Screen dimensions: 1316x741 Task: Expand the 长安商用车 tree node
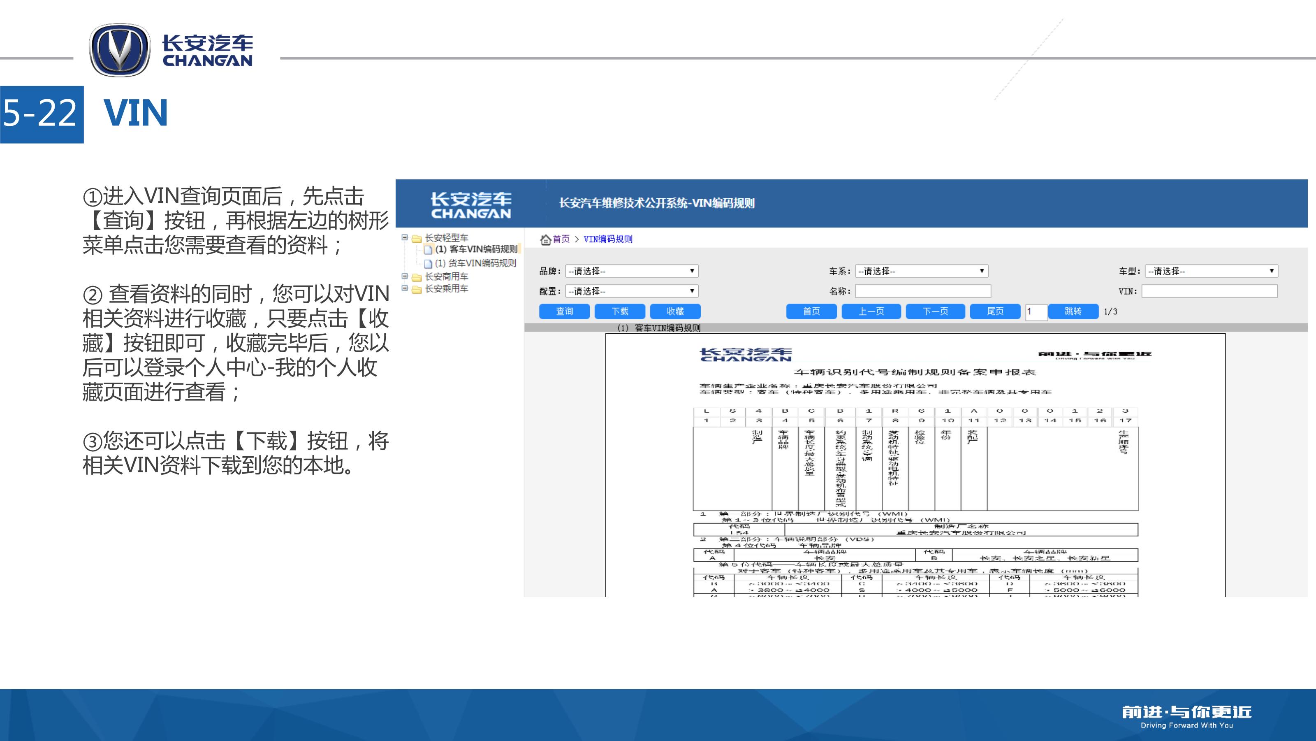(405, 276)
